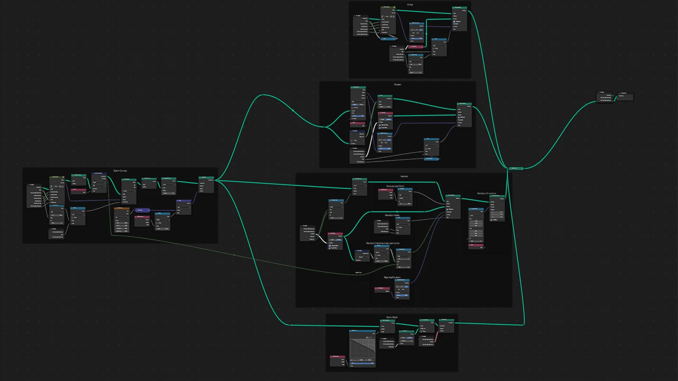This screenshot has height=381, width=678.
Task: Click the X axis button on Flower's rotation node
Action: (x=379, y=140)
